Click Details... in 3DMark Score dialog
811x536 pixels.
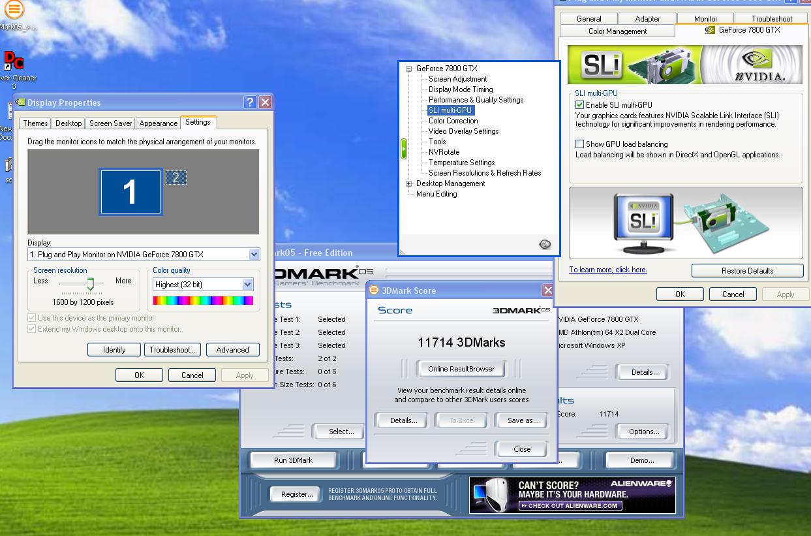(x=403, y=420)
